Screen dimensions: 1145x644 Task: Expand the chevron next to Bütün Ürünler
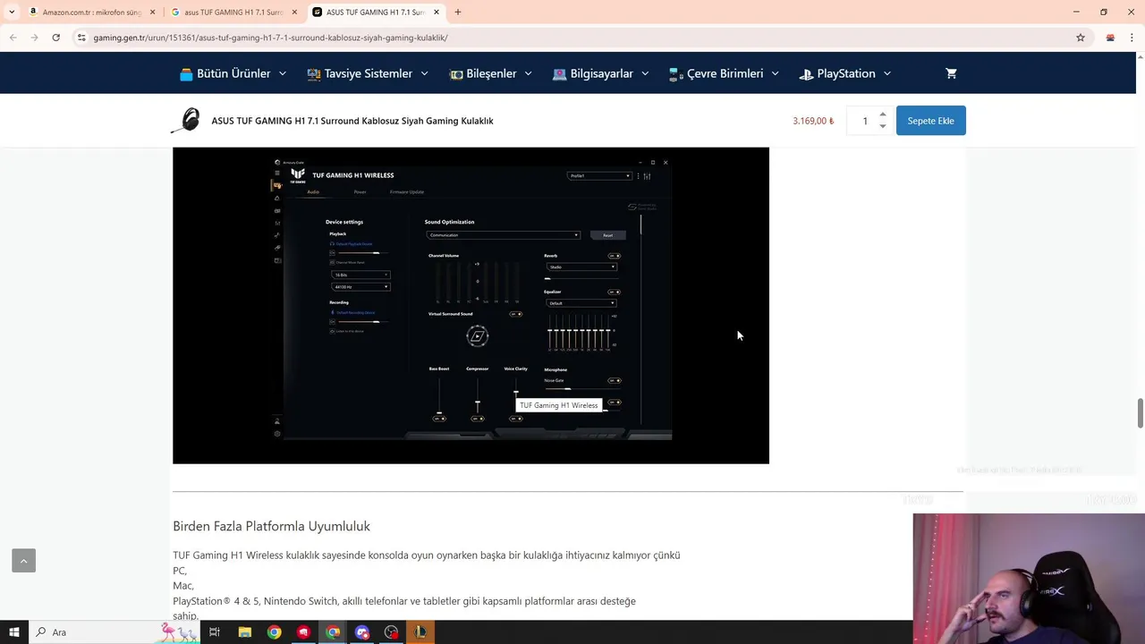[x=283, y=73]
